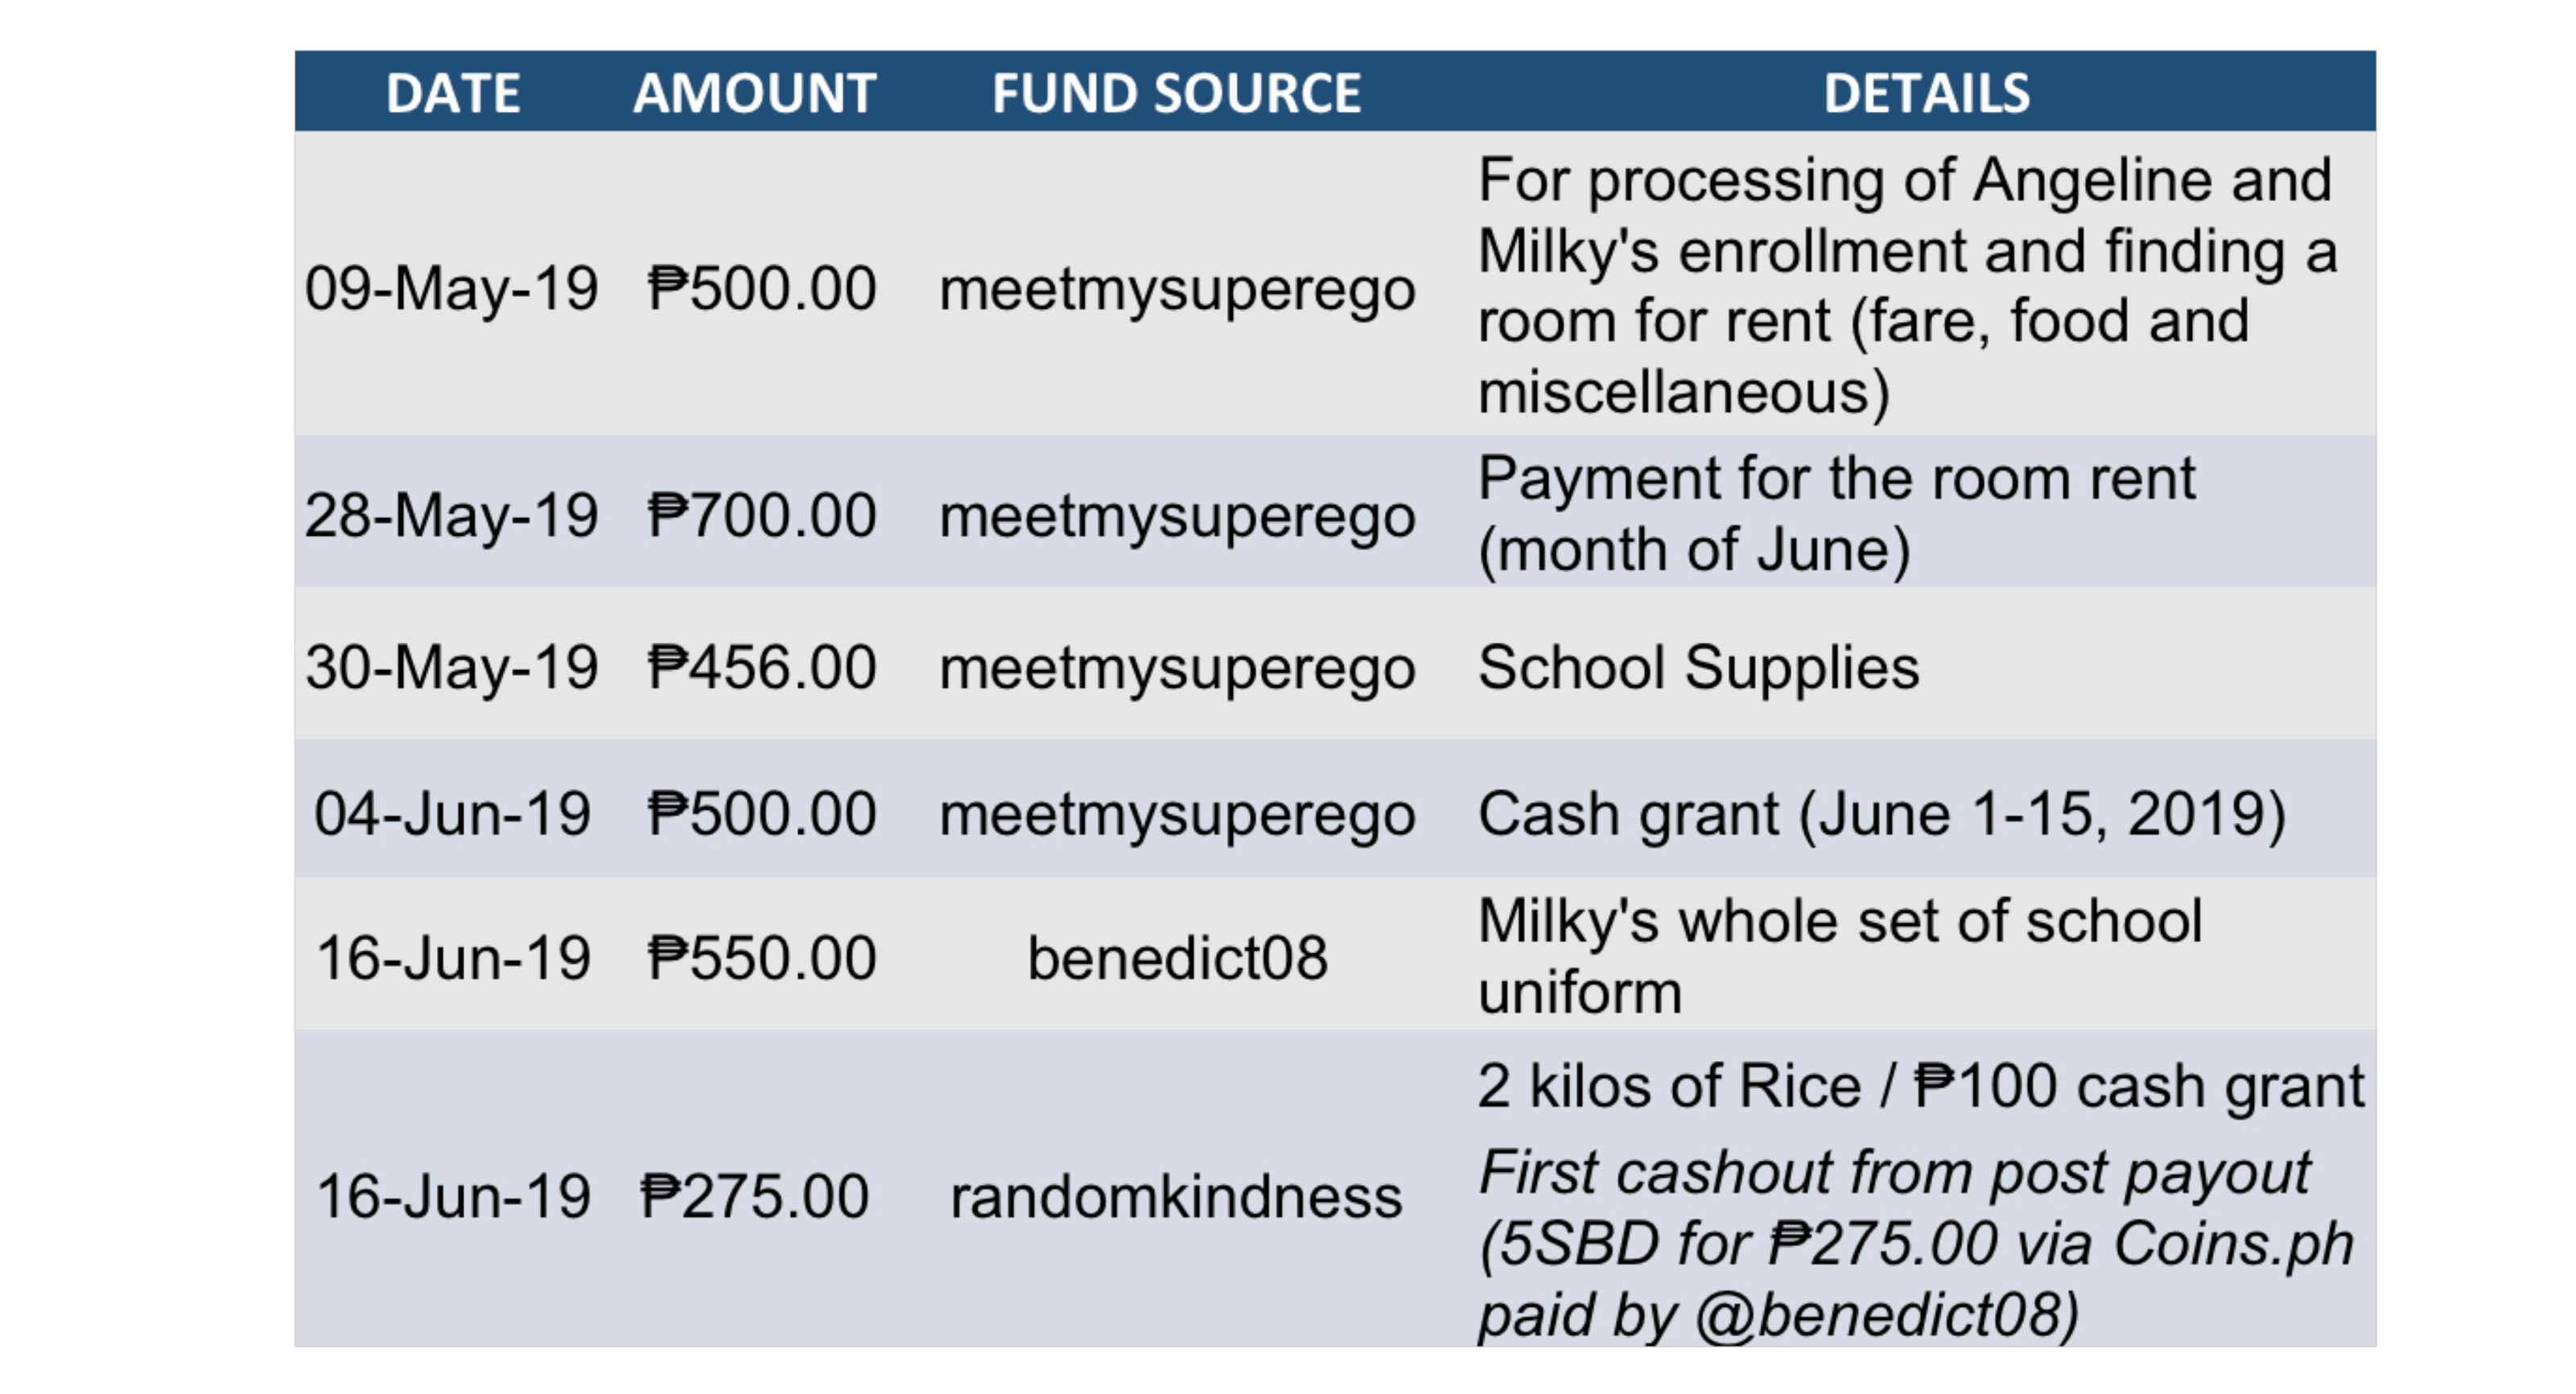Select the 09-May-19 date cell

pyautogui.click(x=451, y=288)
